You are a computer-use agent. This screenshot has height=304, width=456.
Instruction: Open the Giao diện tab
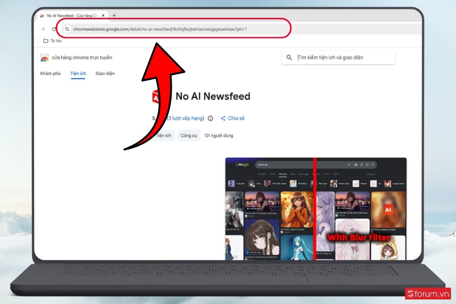105,73
